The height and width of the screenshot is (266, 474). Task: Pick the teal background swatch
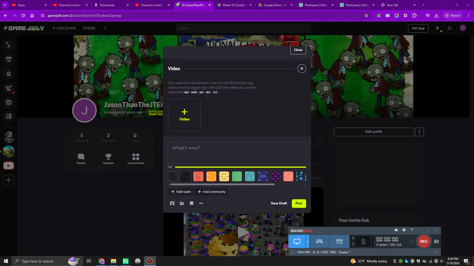pyautogui.click(x=250, y=176)
